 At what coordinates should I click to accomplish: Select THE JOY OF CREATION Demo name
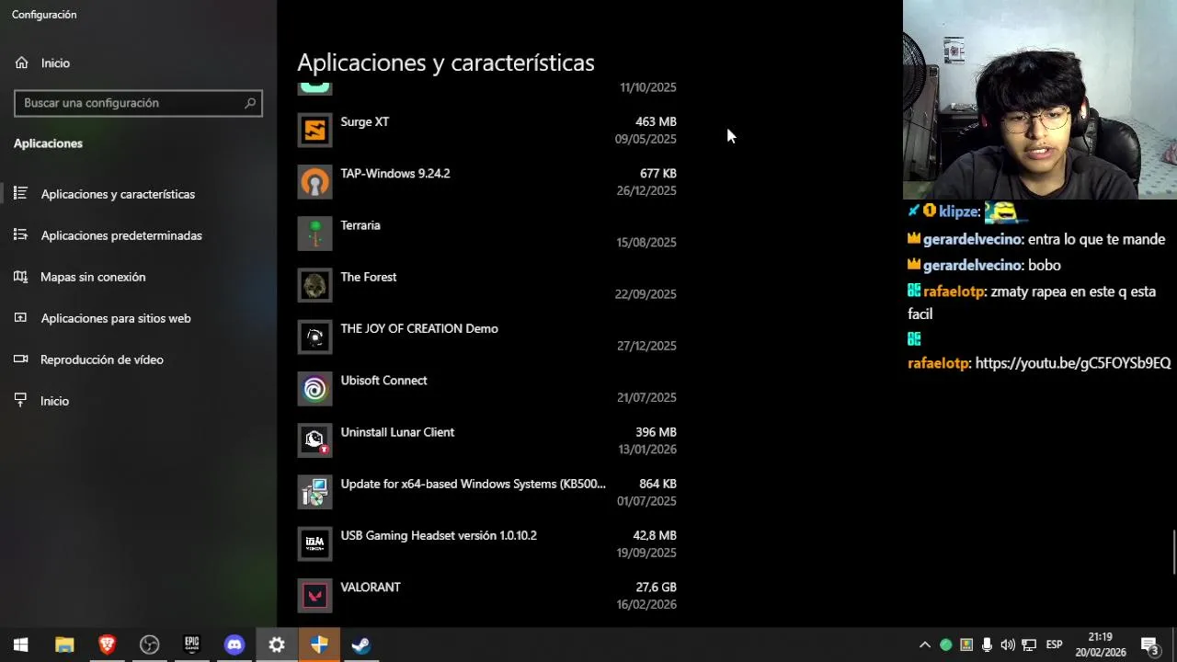[419, 328]
